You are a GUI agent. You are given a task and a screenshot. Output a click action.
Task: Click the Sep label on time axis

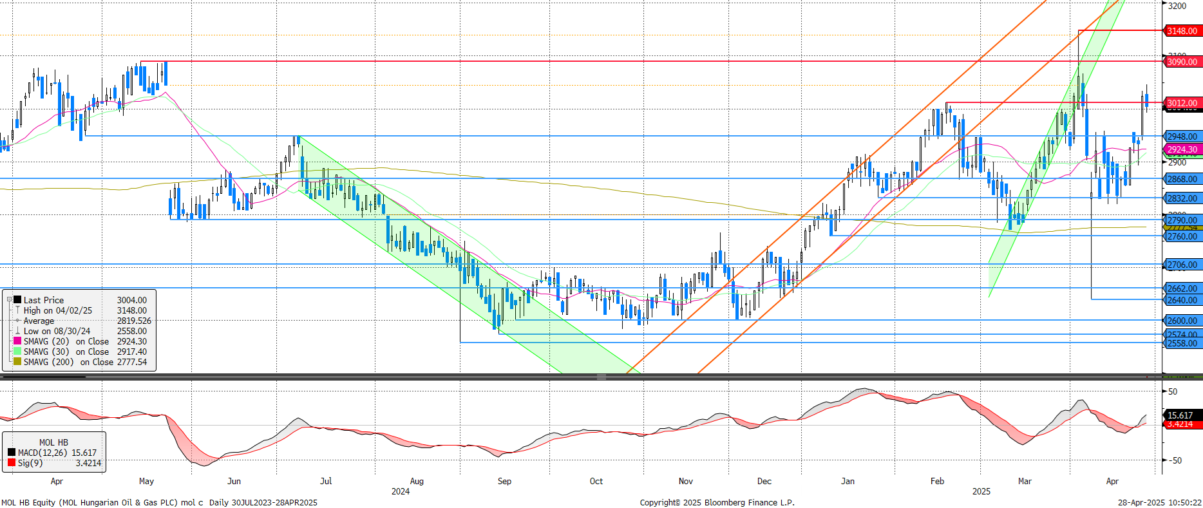(504, 481)
